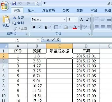Expand the font size dropdown arrow
The height and width of the screenshot is (102, 112).
(x=76, y=19)
